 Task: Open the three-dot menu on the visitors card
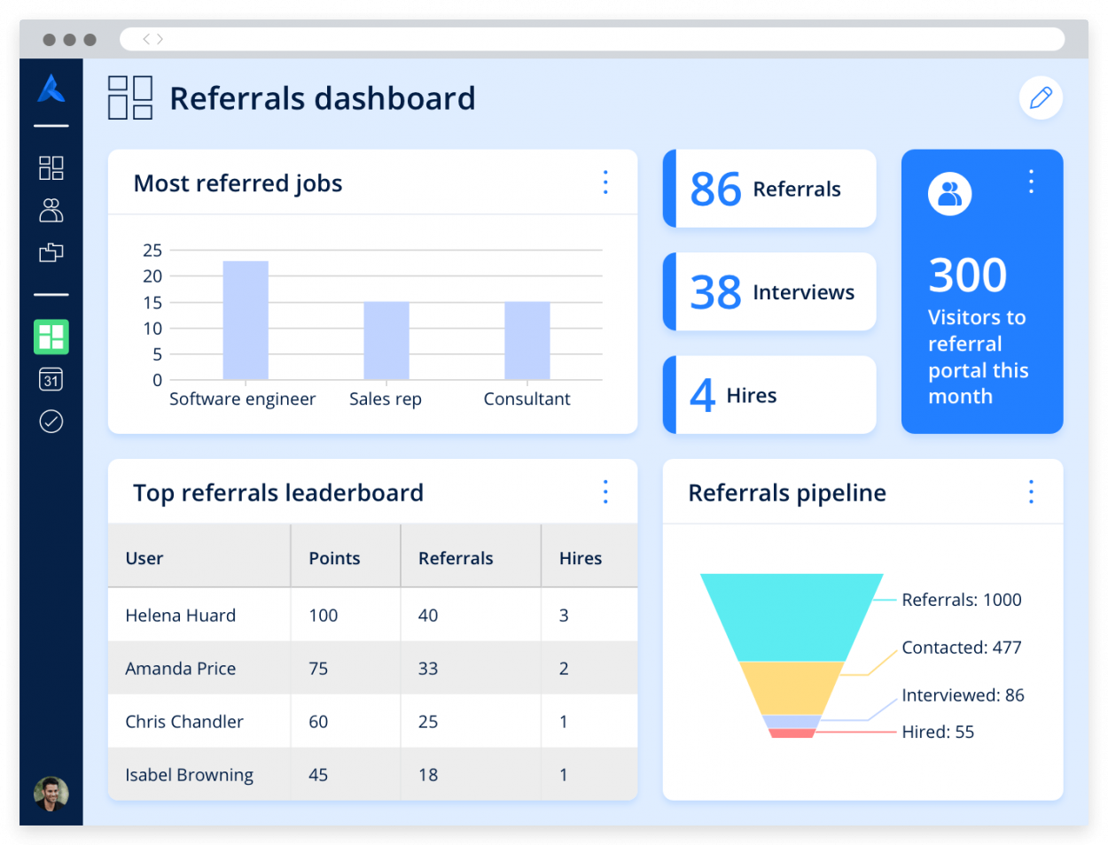[1030, 182]
